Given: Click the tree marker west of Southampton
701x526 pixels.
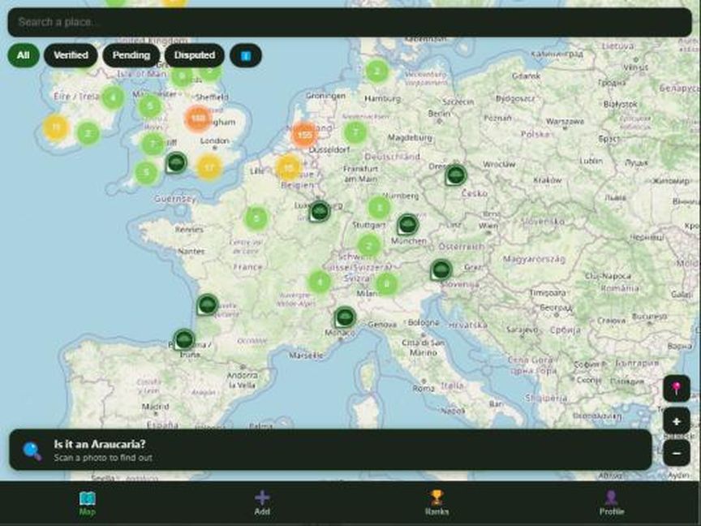Looking at the screenshot, I should (176, 162).
